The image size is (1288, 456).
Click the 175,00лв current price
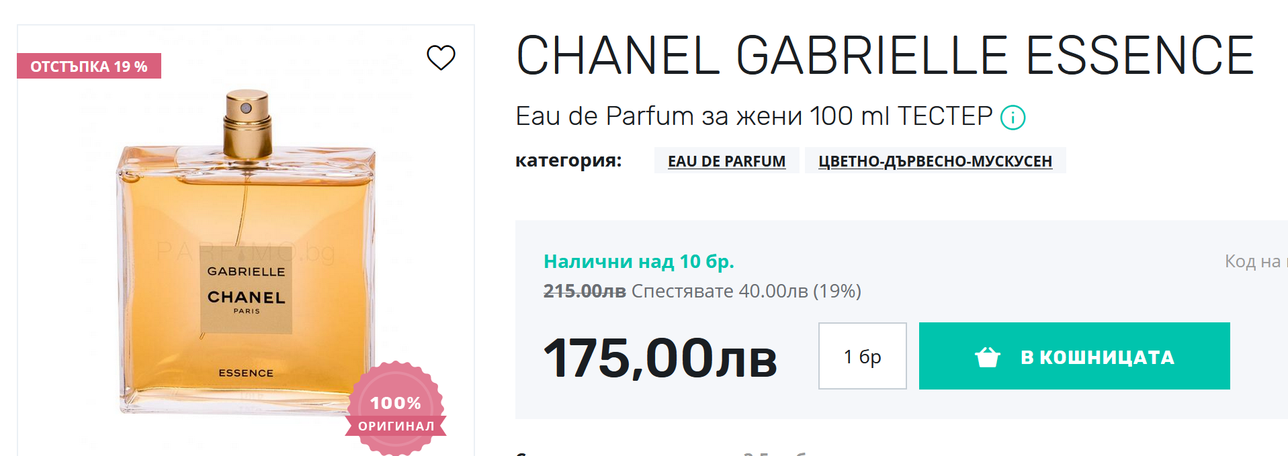click(660, 358)
